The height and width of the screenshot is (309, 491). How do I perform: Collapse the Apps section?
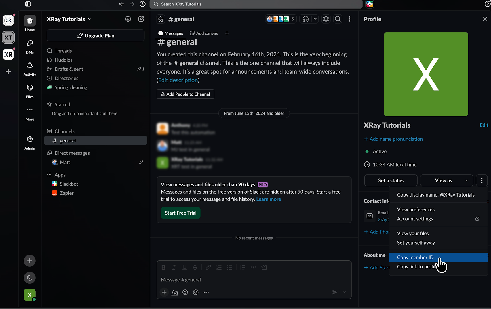tap(60, 175)
